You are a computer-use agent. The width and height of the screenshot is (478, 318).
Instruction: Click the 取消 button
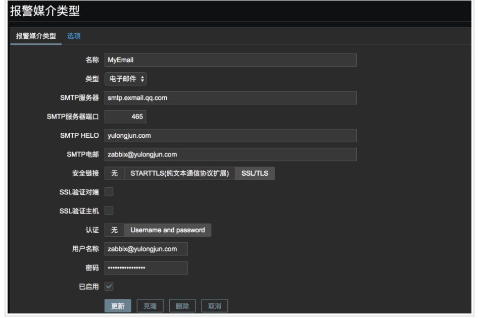[x=215, y=306]
